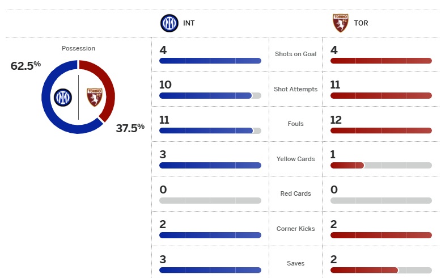Click the Torino crest in the header
This screenshot has width=441, height=278.
(340, 23)
